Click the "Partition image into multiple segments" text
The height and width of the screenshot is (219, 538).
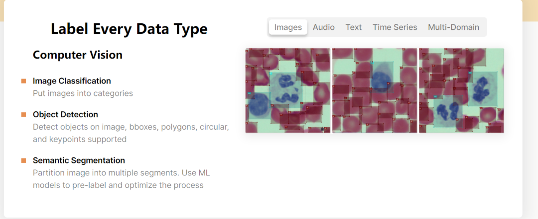[121, 173]
